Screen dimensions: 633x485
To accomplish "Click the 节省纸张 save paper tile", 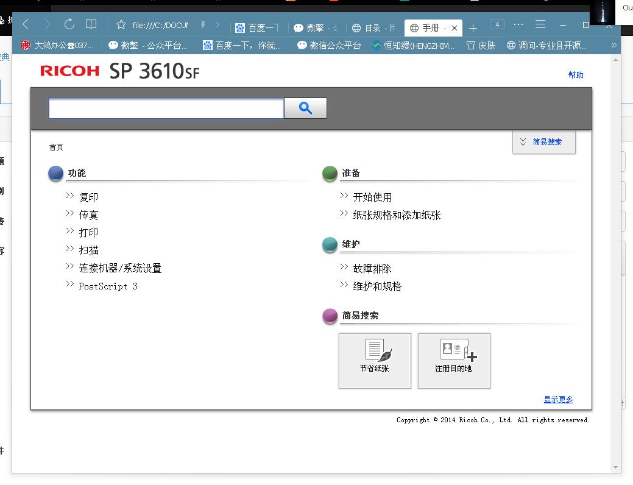I will pyautogui.click(x=375, y=361).
